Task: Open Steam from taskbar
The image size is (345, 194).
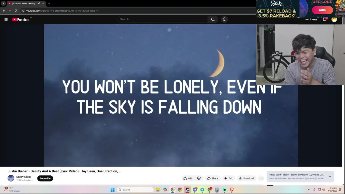Action: (x=187, y=190)
